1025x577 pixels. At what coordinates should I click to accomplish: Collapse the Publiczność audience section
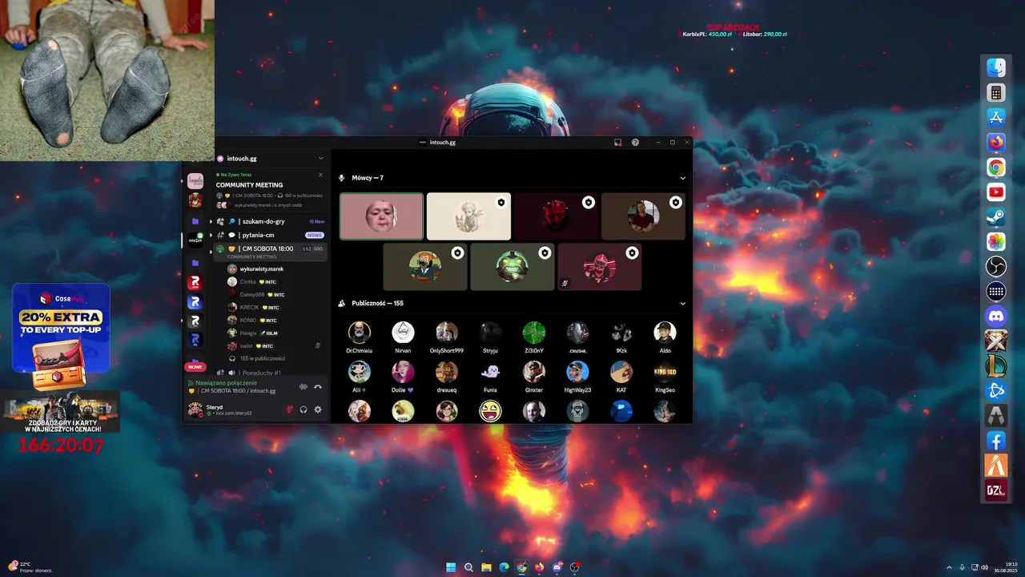tap(683, 304)
